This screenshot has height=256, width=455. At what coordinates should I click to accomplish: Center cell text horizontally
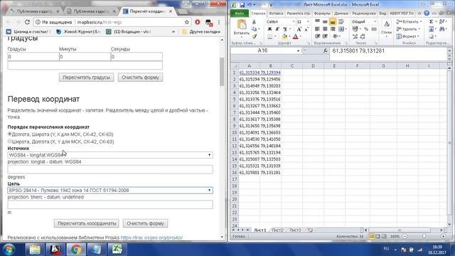(325, 29)
